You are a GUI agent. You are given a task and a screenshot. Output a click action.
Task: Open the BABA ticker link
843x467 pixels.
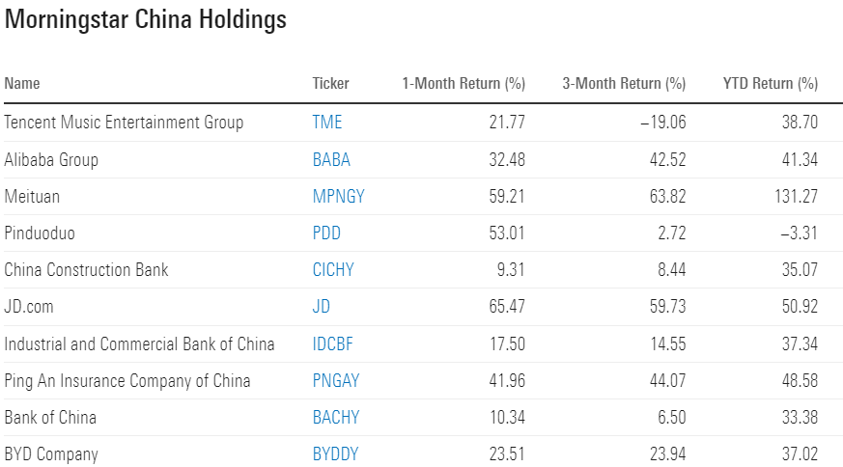pos(331,159)
